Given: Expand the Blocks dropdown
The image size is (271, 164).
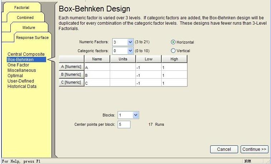Looking at the screenshot, I should [x=135, y=115].
